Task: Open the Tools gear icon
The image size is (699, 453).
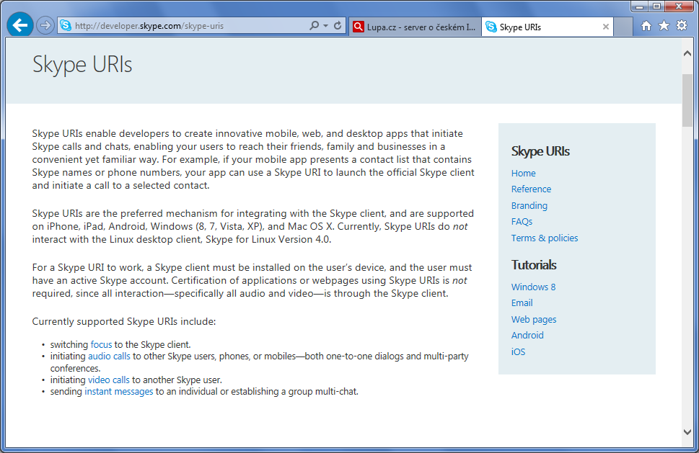Action: (681, 26)
